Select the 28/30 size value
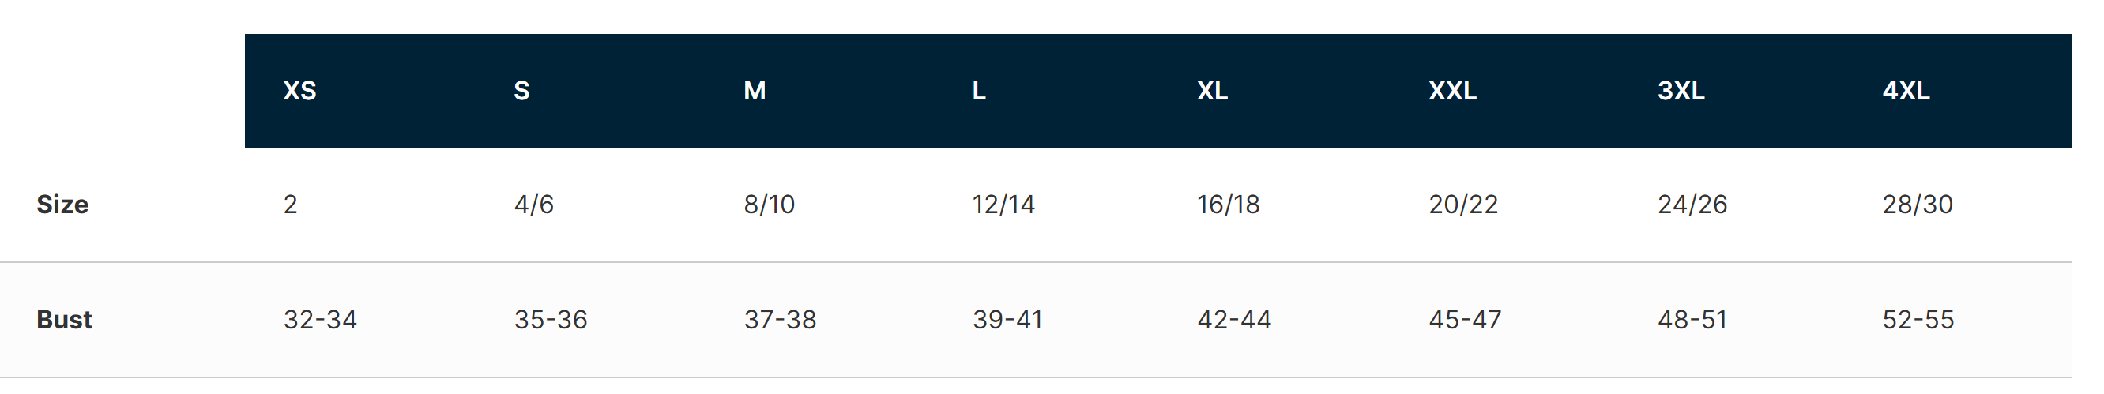Viewport: 2104px width, 394px height. click(1917, 204)
